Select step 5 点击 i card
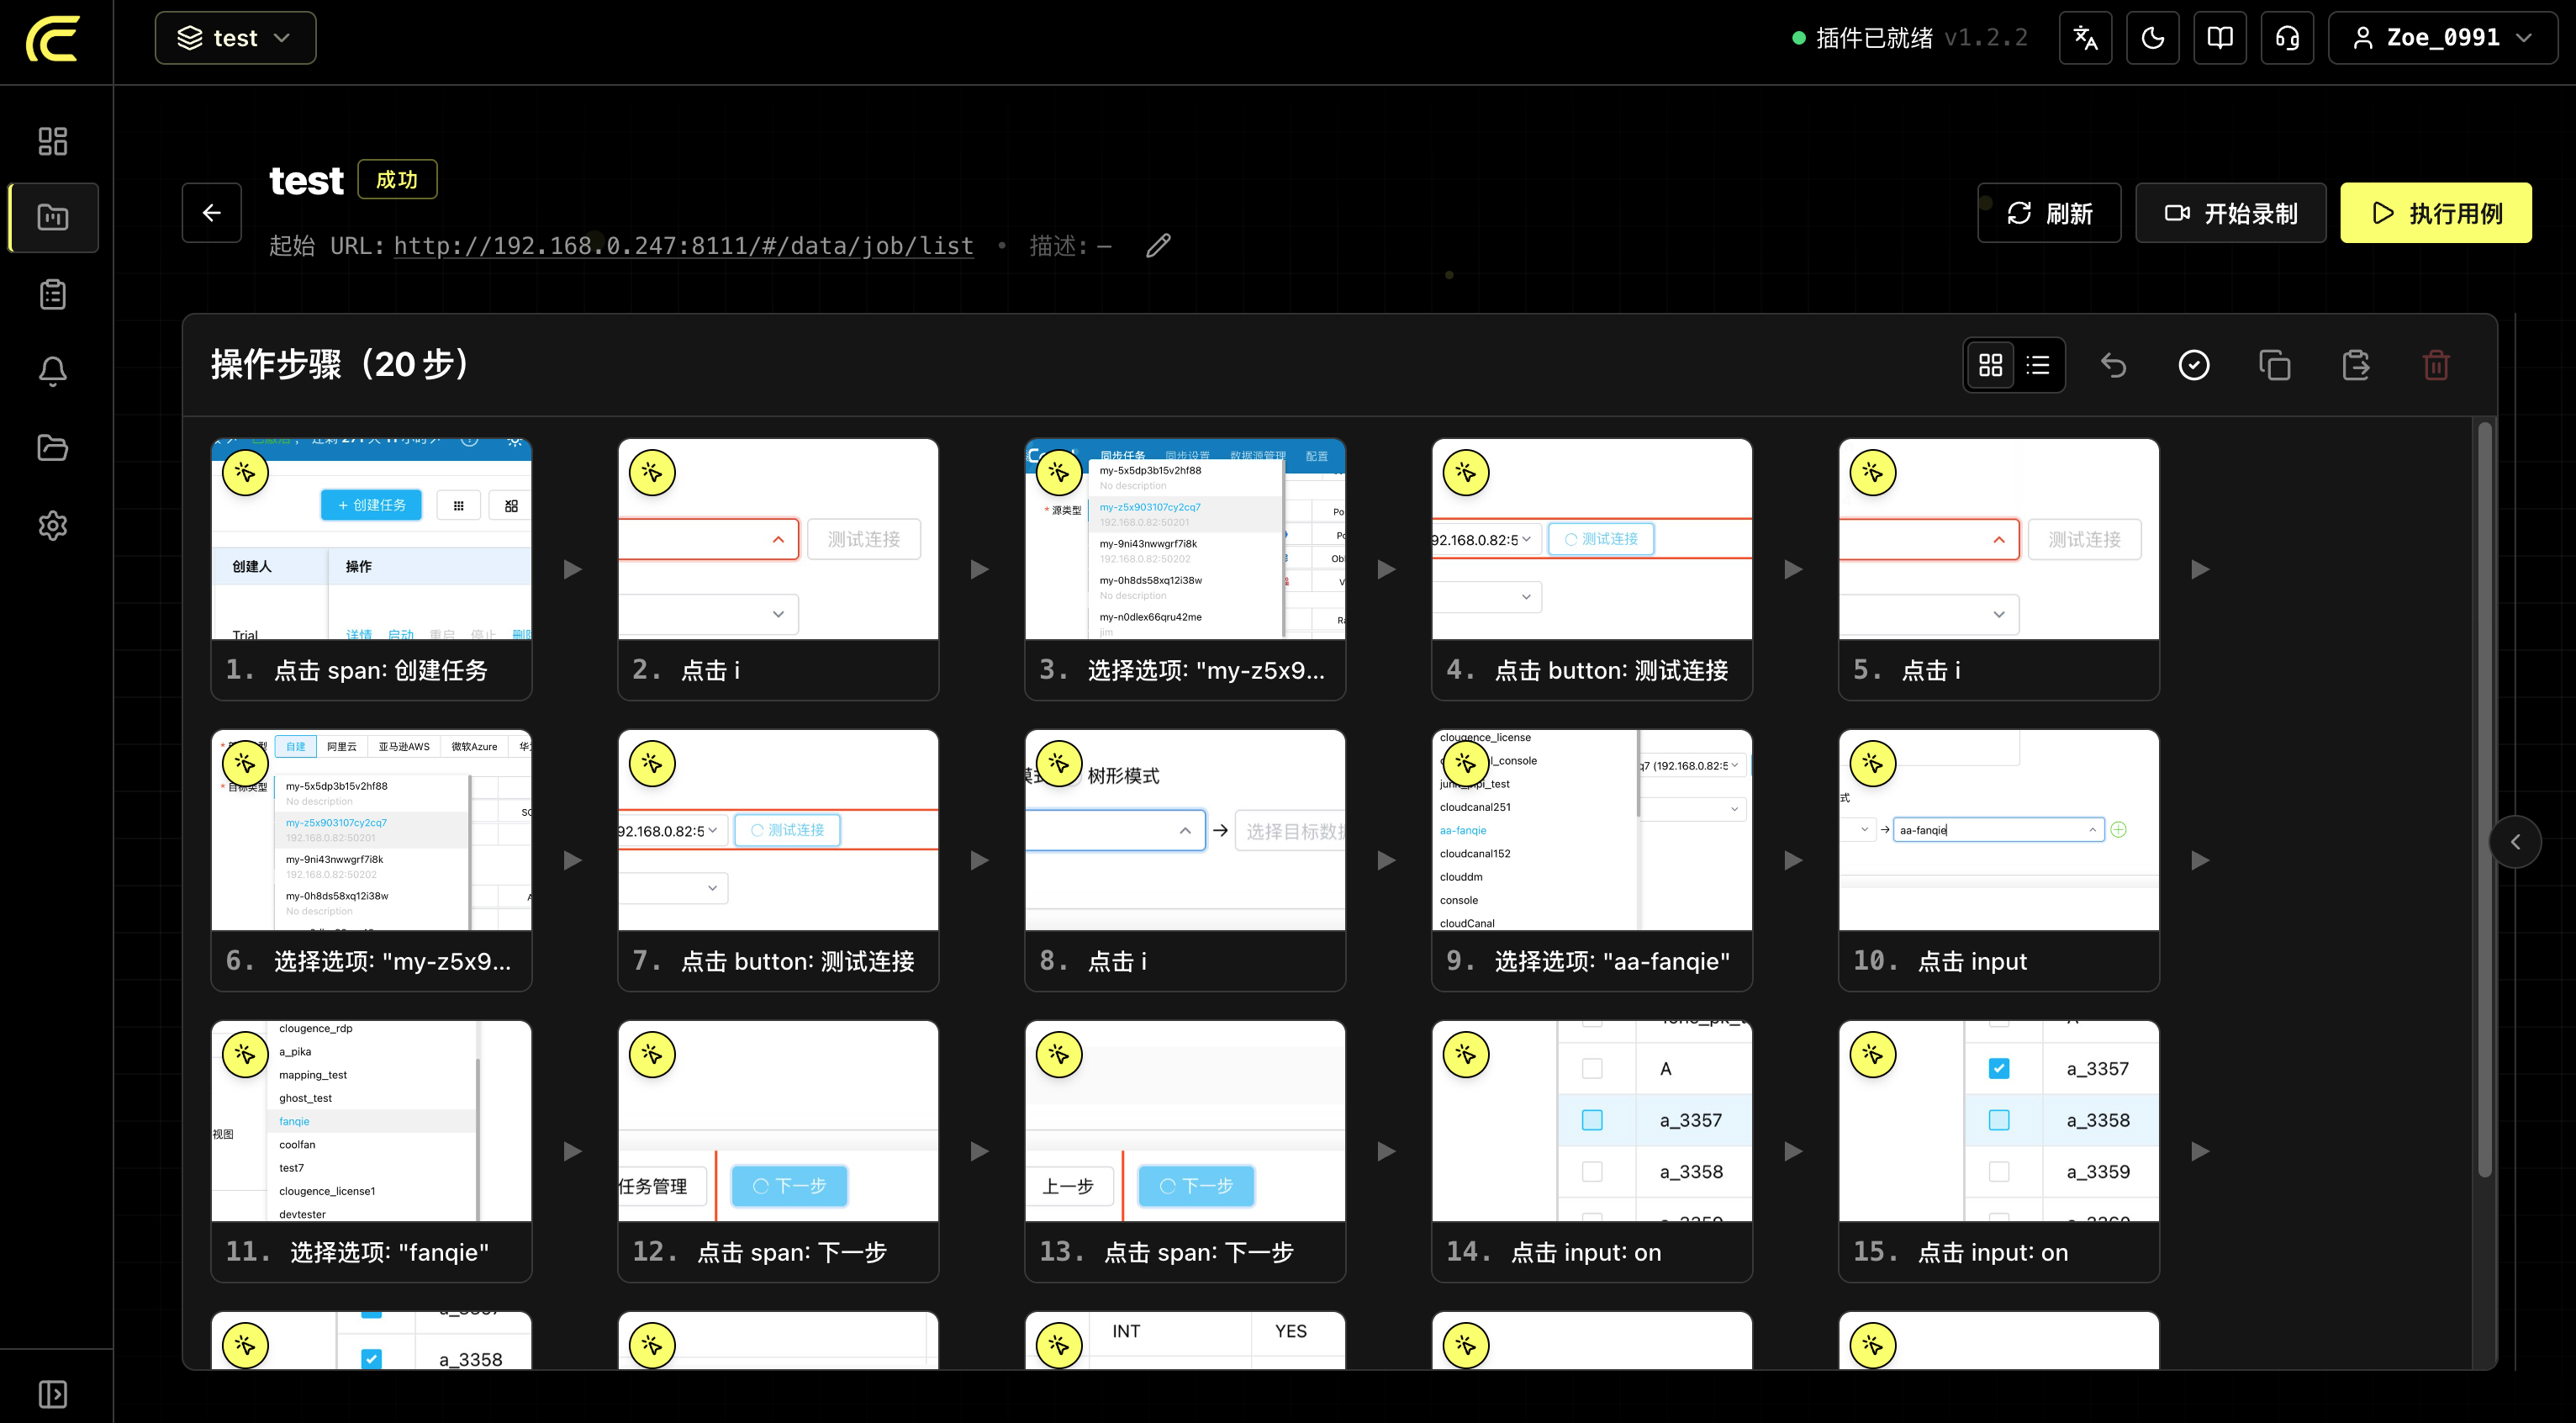 click(1999, 569)
